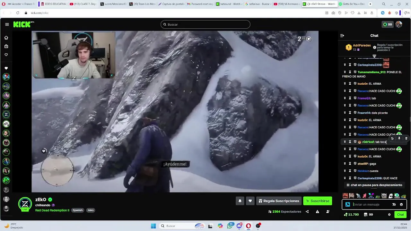Open a new browser tab with plus
Viewport: 411px width, 231px height.
click(370, 4)
